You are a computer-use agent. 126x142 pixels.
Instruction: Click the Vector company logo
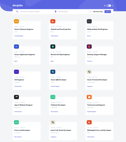point(89,21)
